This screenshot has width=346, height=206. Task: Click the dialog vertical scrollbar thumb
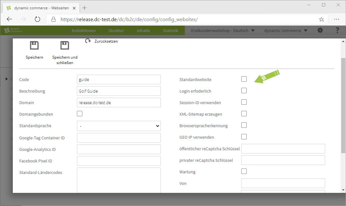[x=343, y=105]
